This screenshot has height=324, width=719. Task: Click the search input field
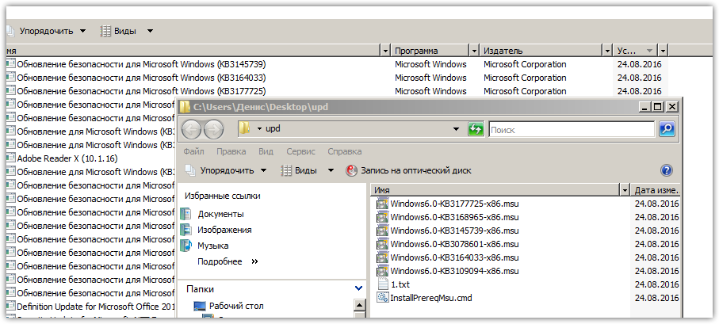pyautogui.click(x=572, y=129)
